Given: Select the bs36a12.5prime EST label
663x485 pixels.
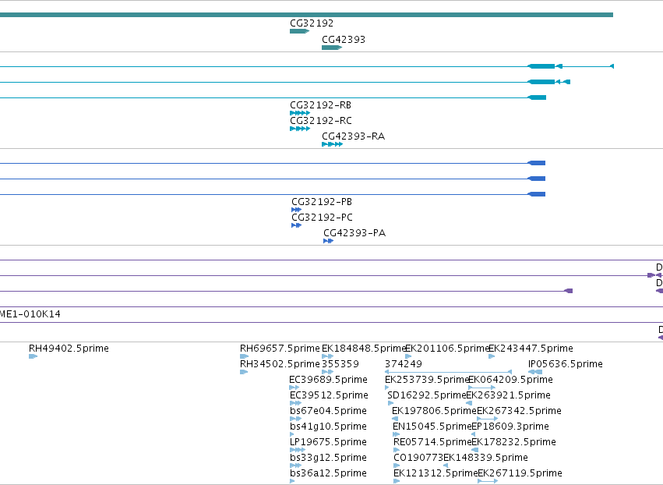Looking at the screenshot, I should pos(328,473).
